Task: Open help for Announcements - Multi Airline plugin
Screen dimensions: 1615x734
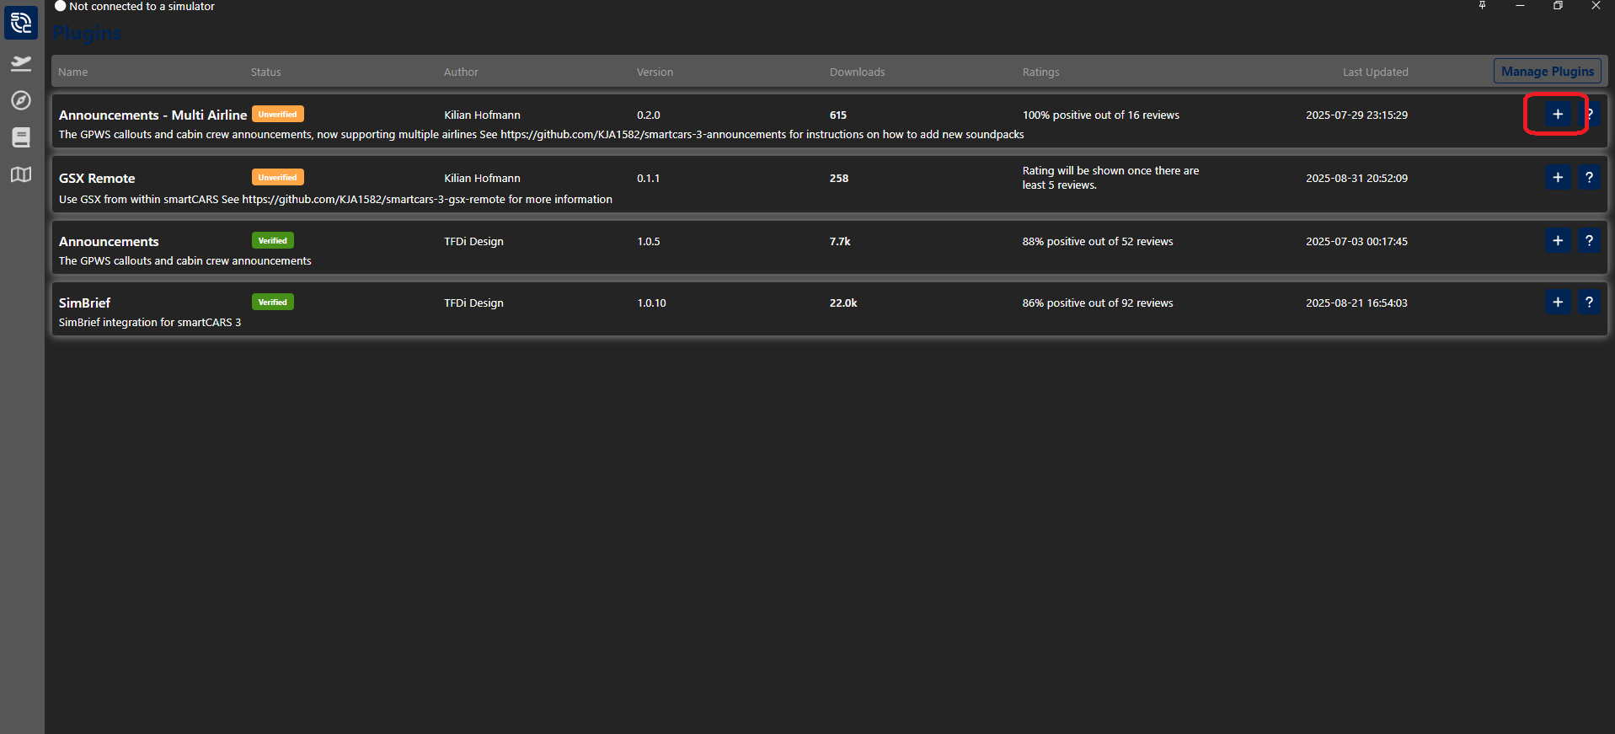Action: click(1590, 115)
